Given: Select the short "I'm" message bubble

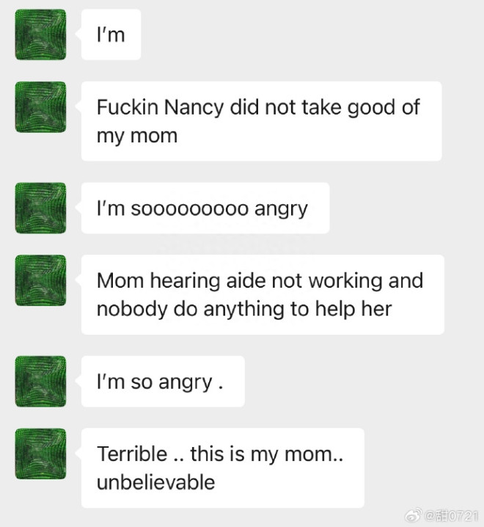Looking at the screenshot, I should click(111, 34).
